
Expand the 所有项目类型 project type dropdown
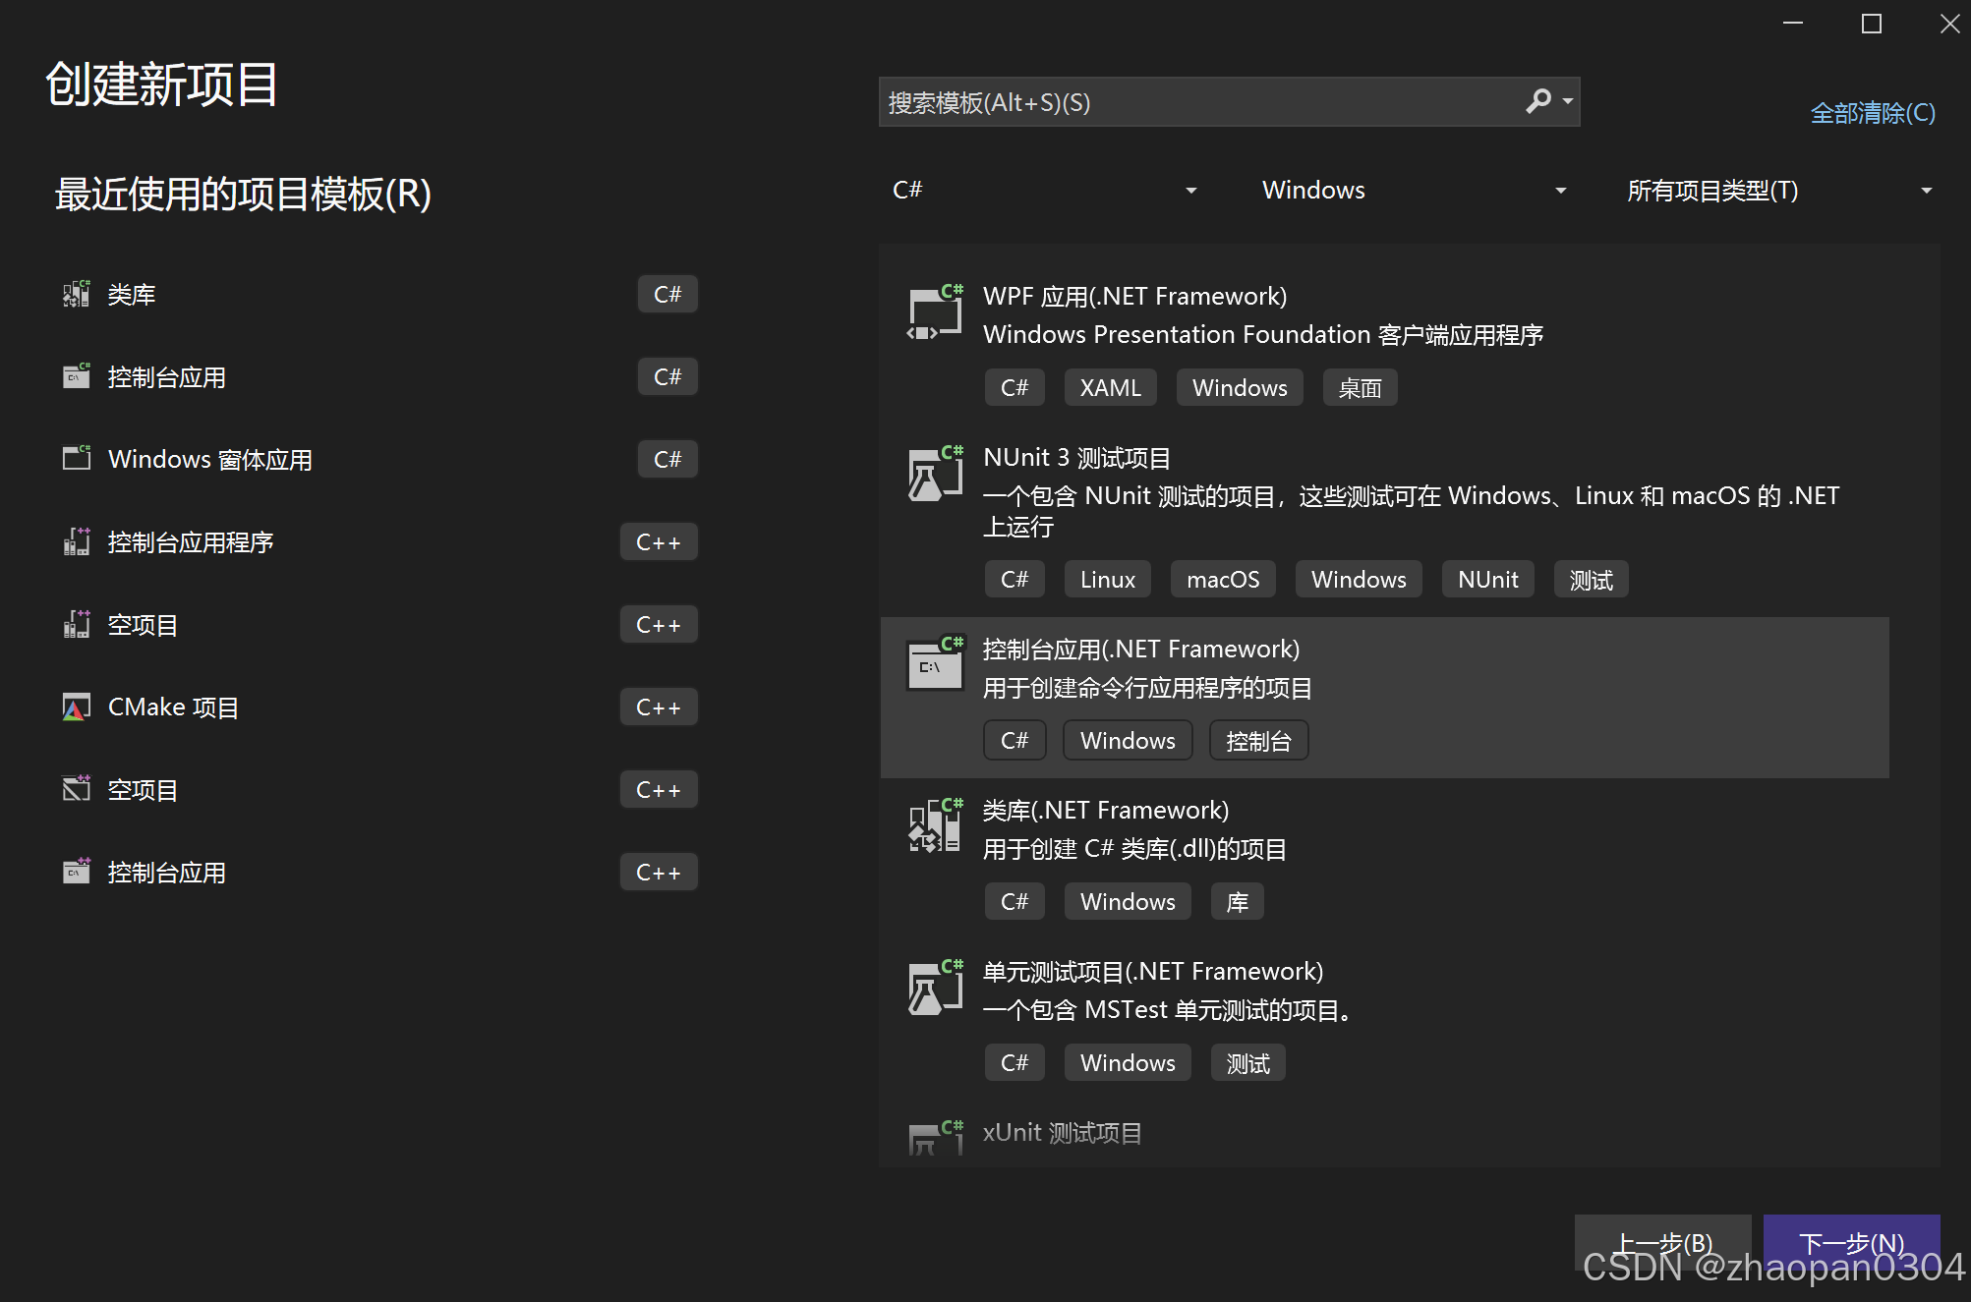pyautogui.click(x=1778, y=191)
